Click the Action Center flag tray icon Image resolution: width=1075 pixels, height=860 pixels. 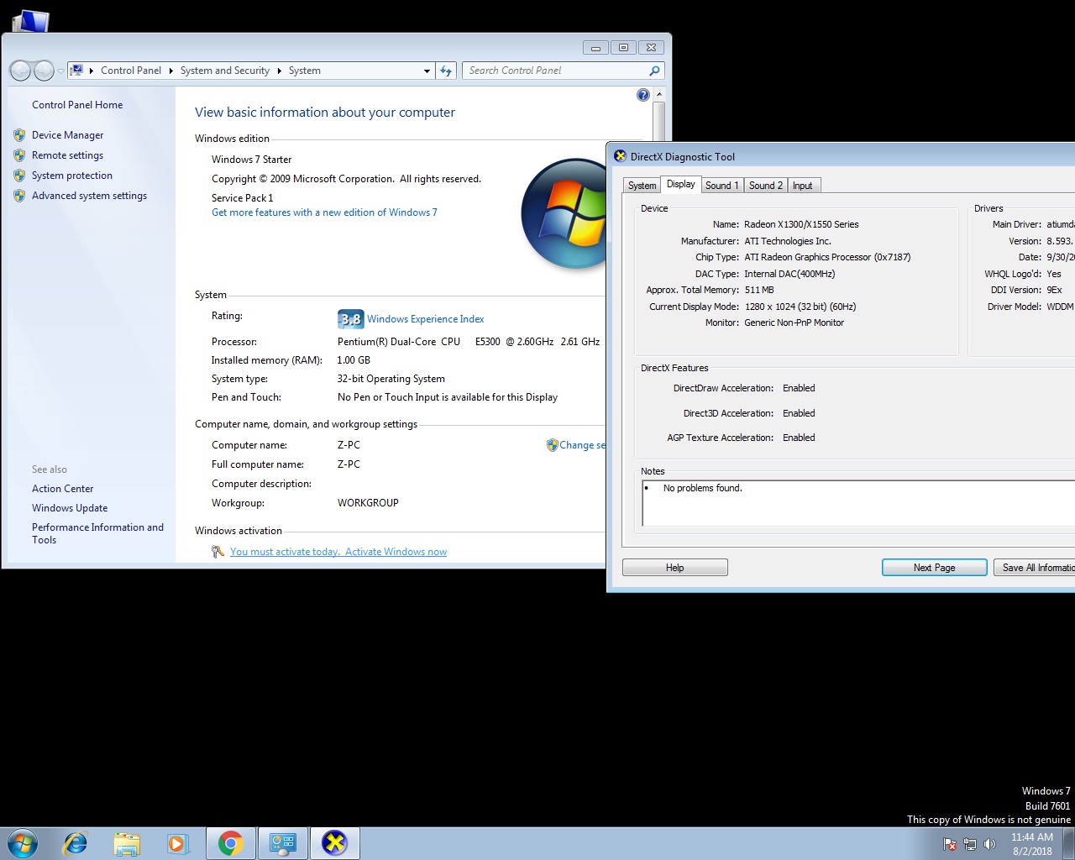click(x=950, y=844)
